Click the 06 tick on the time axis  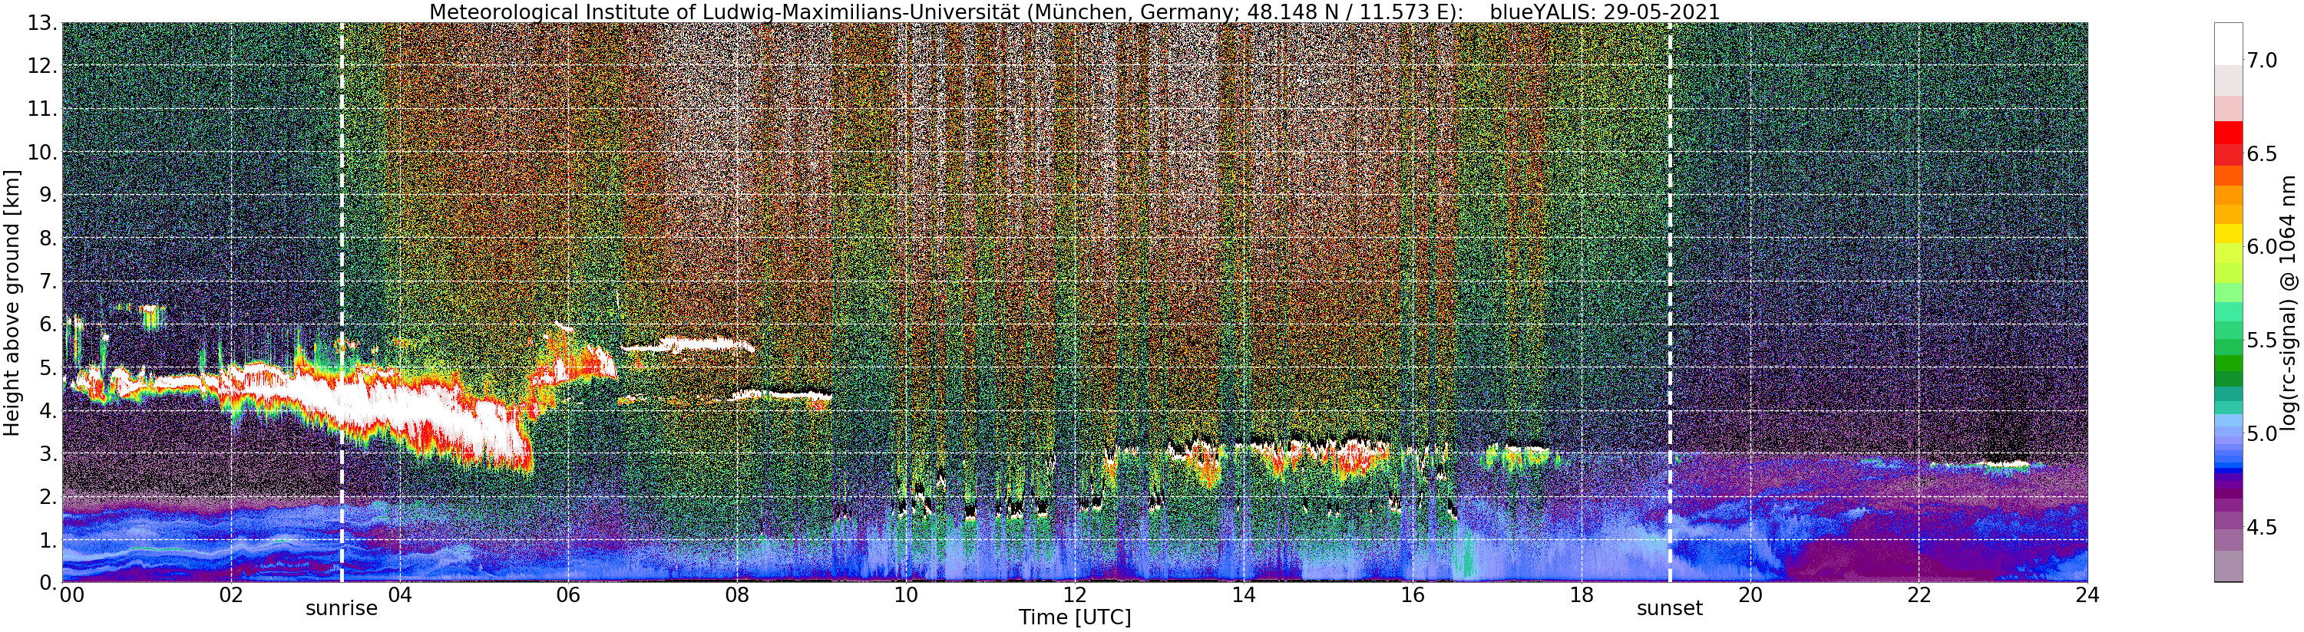click(x=568, y=594)
